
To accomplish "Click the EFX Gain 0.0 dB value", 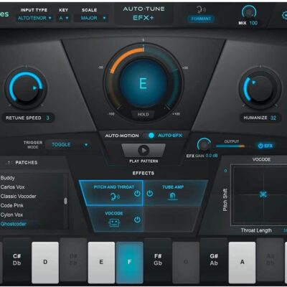I will [x=212, y=156].
